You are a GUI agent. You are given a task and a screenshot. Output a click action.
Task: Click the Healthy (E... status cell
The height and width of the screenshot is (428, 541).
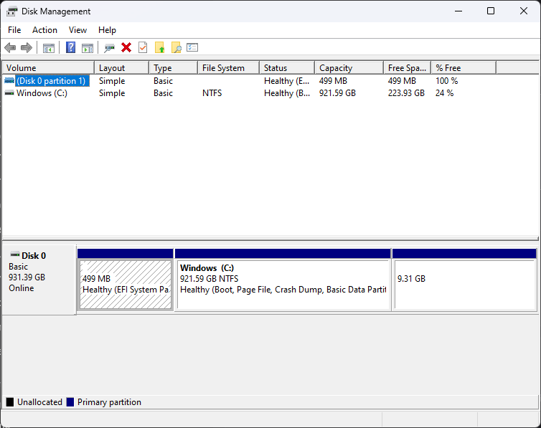(x=287, y=80)
